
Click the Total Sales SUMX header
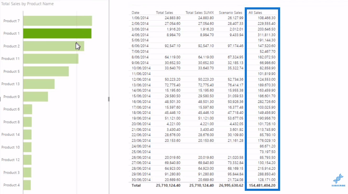click(199, 13)
